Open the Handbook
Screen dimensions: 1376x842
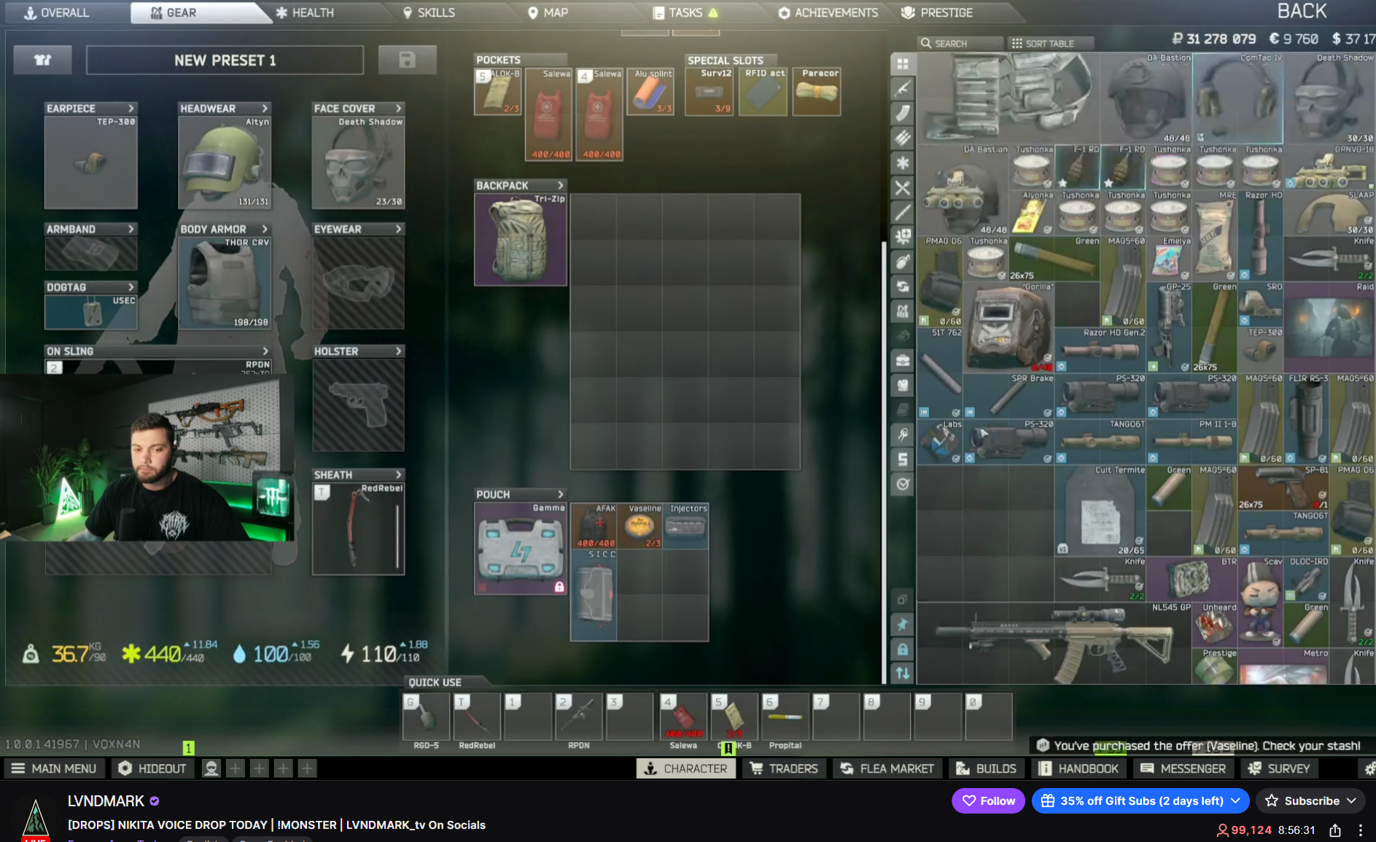coord(1078,768)
